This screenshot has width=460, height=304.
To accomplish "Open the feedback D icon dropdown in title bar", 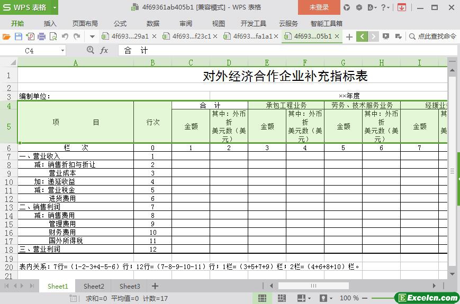I will click(372, 7).
